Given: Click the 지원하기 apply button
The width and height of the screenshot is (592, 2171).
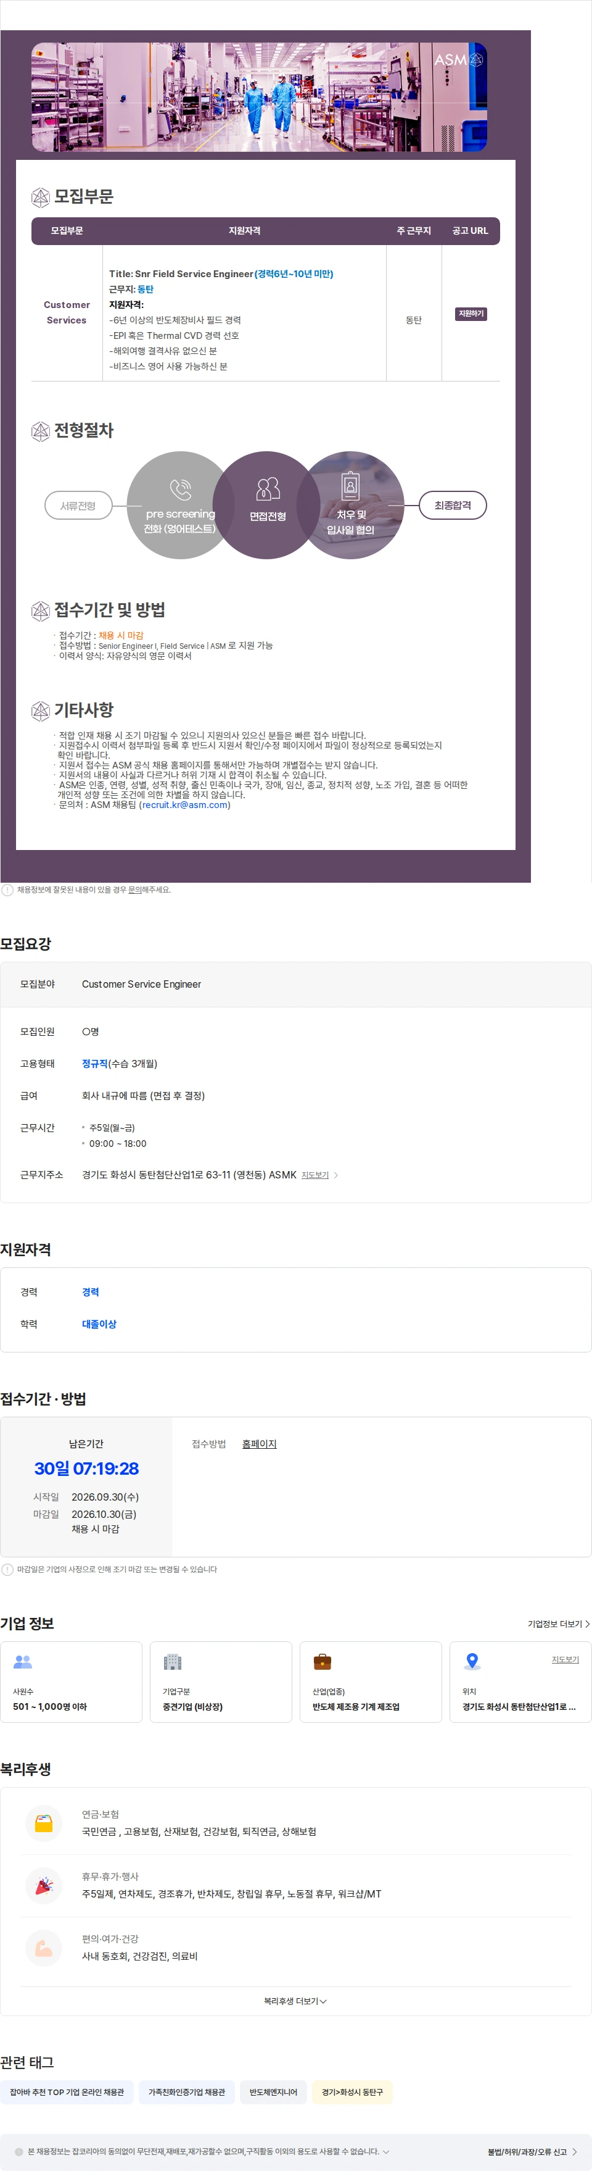Looking at the screenshot, I should (471, 314).
